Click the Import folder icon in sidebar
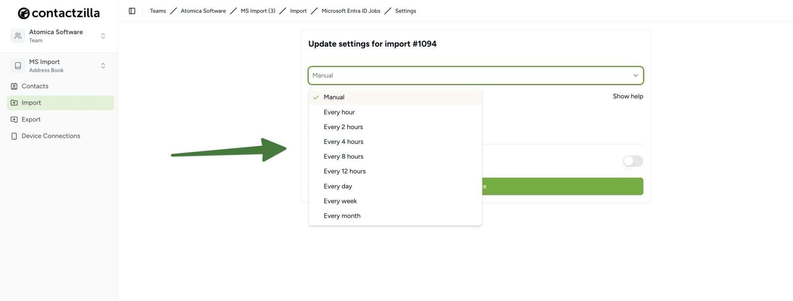793x301 pixels. point(14,102)
